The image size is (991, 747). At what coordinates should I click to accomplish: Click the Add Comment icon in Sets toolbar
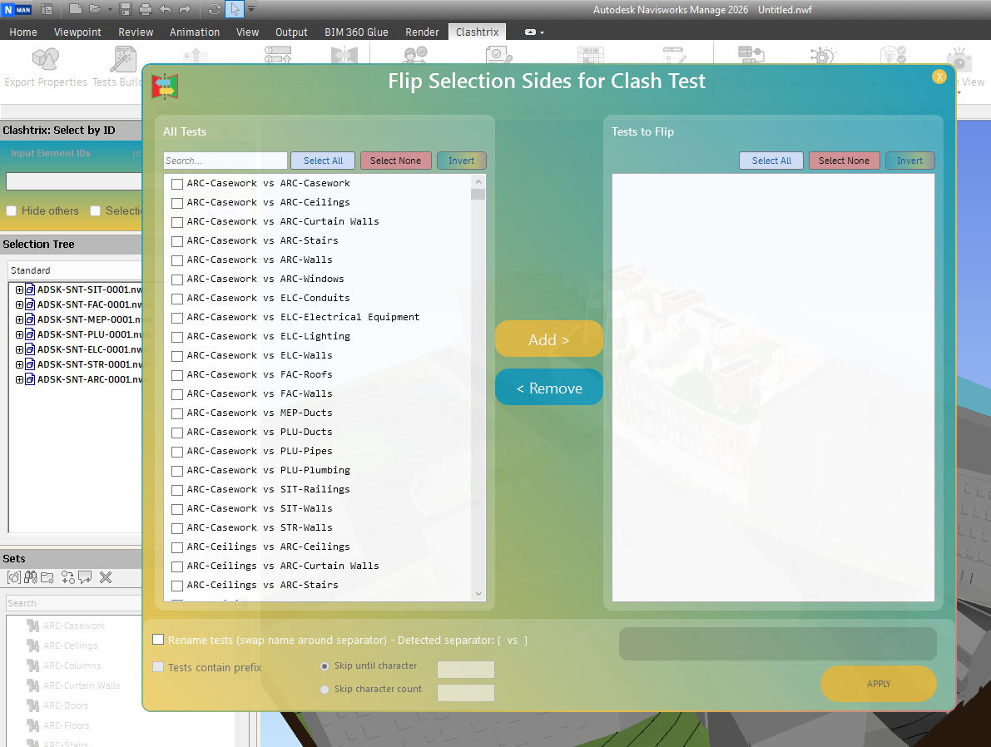click(85, 577)
